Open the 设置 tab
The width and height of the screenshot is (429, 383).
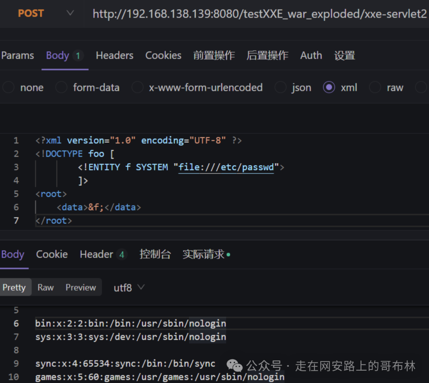tap(344, 56)
